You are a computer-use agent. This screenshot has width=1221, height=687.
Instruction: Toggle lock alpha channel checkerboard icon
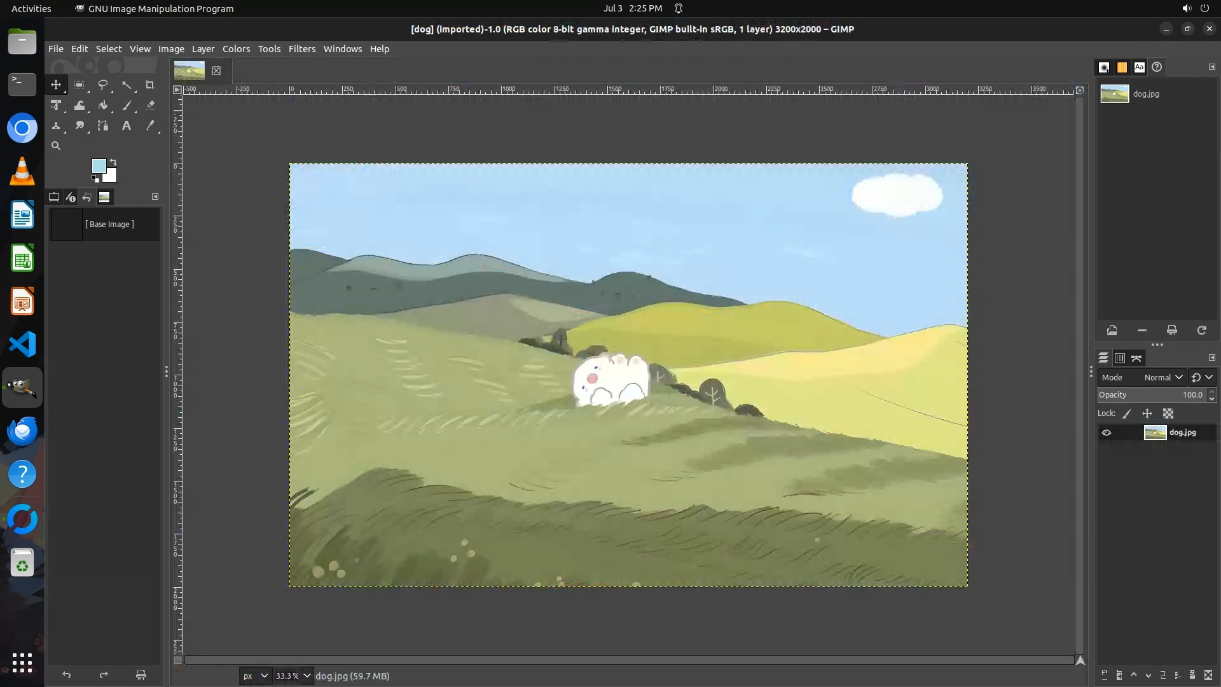(x=1168, y=413)
